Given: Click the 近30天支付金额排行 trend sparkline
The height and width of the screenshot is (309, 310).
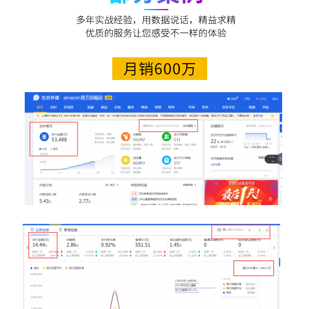Looking at the screenshot, I should [257, 137].
